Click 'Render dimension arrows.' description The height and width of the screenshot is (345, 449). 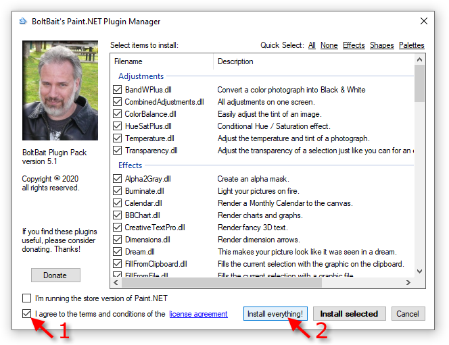click(x=259, y=240)
